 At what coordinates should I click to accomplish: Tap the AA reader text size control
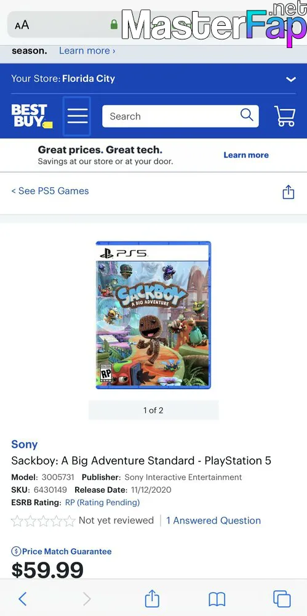(x=22, y=25)
